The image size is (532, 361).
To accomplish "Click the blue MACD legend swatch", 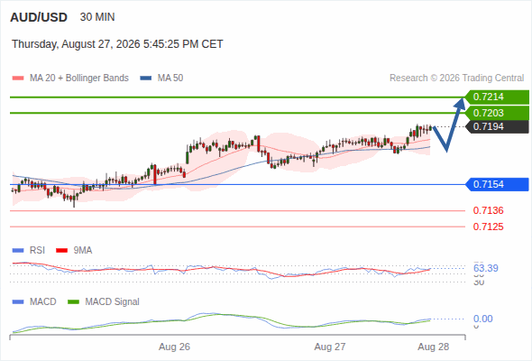I will [18, 302].
